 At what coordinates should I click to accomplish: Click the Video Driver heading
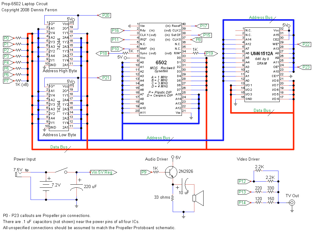tap(248, 159)
